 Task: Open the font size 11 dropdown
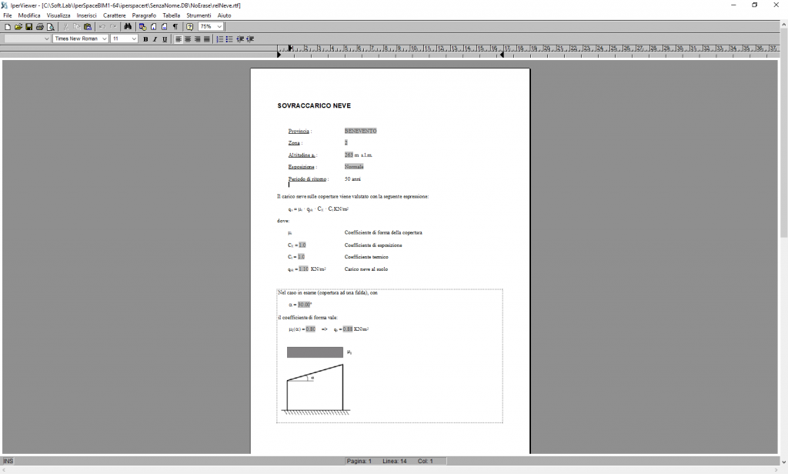[134, 38]
